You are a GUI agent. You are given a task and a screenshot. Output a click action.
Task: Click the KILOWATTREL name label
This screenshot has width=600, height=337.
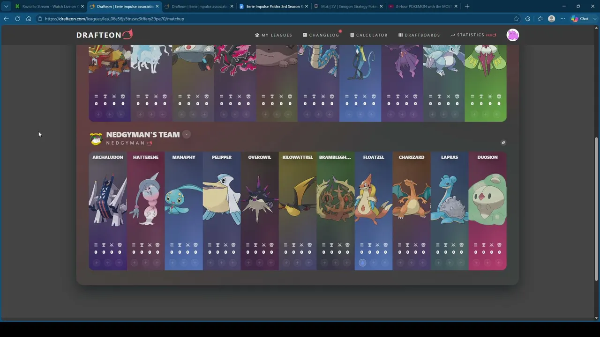pyautogui.click(x=298, y=157)
